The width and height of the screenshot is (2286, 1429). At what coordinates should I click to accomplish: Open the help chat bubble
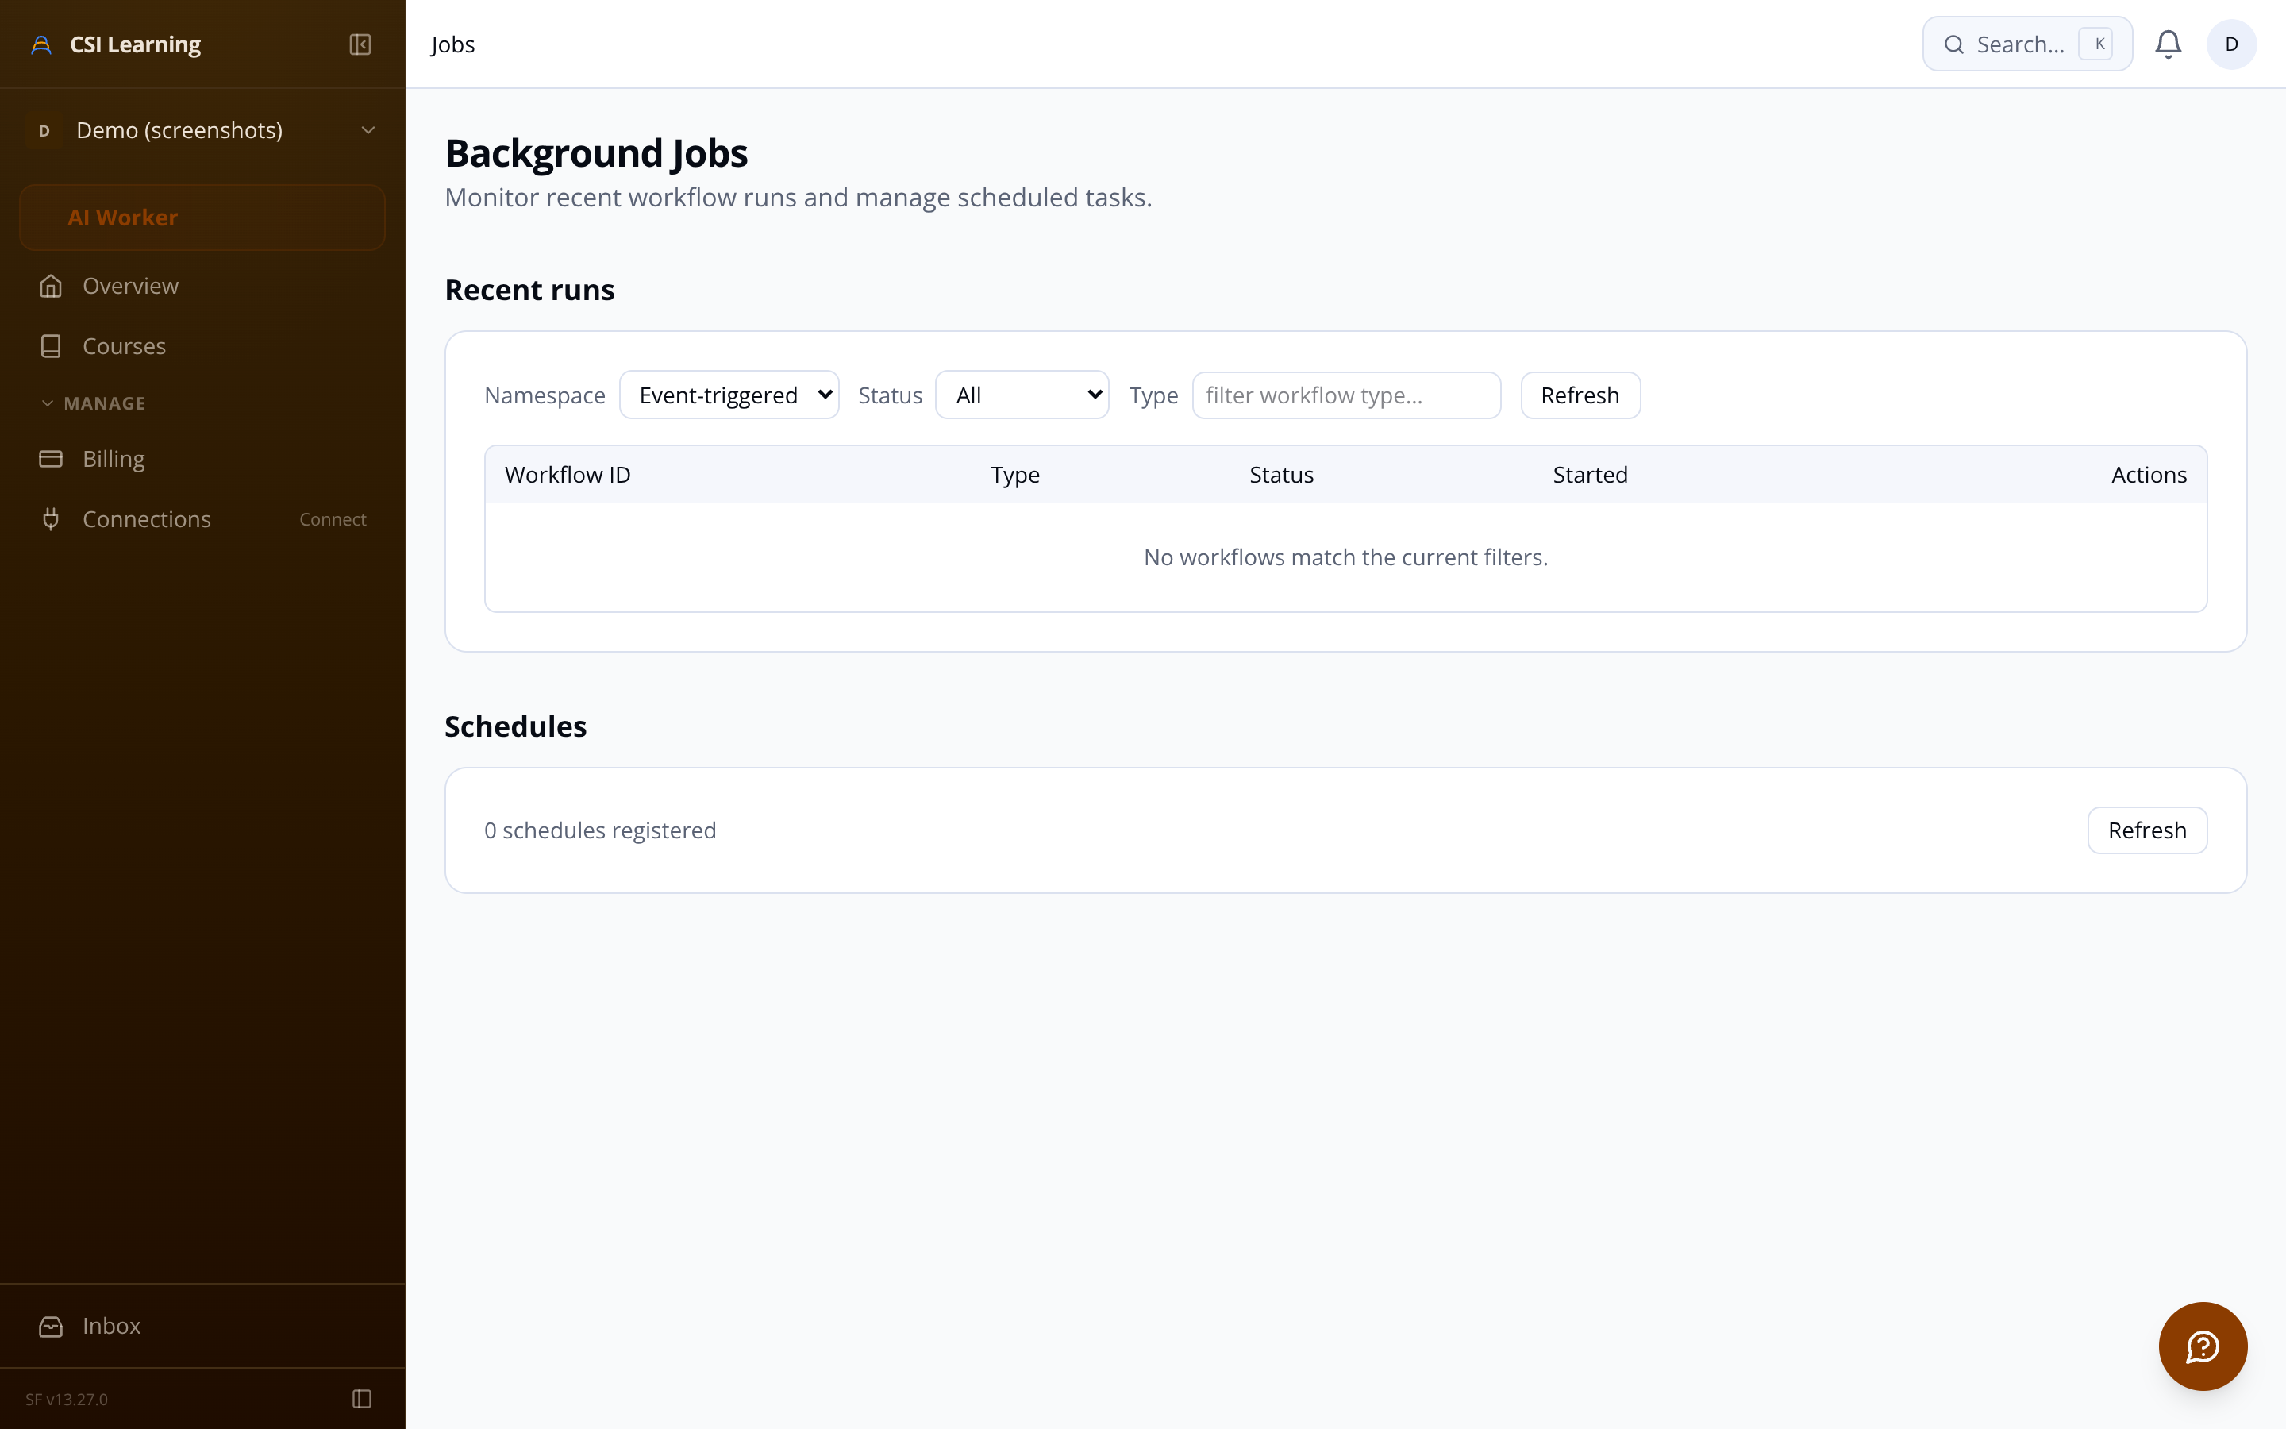(x=2203, y=1346)
